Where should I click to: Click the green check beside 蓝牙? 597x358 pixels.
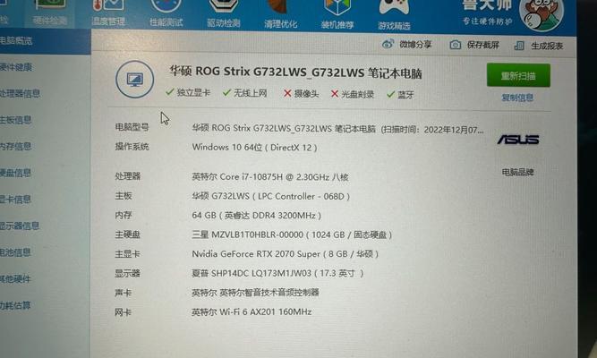[x=390, y=95]
